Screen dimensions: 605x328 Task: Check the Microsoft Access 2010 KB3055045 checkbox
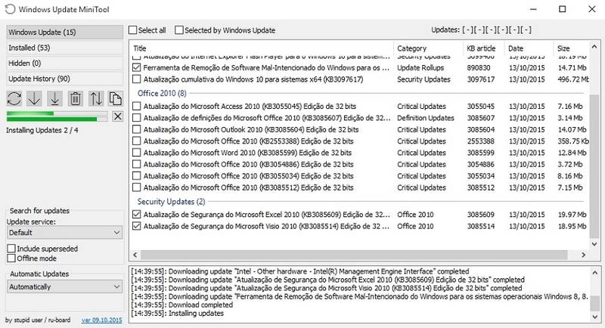pos(136,106)
